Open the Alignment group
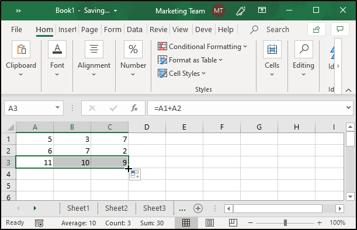 [94, 50]
